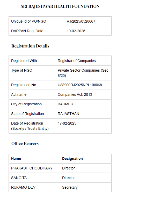Click the Companies Act, 2013 value
153x198 pixels.
coord(75,94)
